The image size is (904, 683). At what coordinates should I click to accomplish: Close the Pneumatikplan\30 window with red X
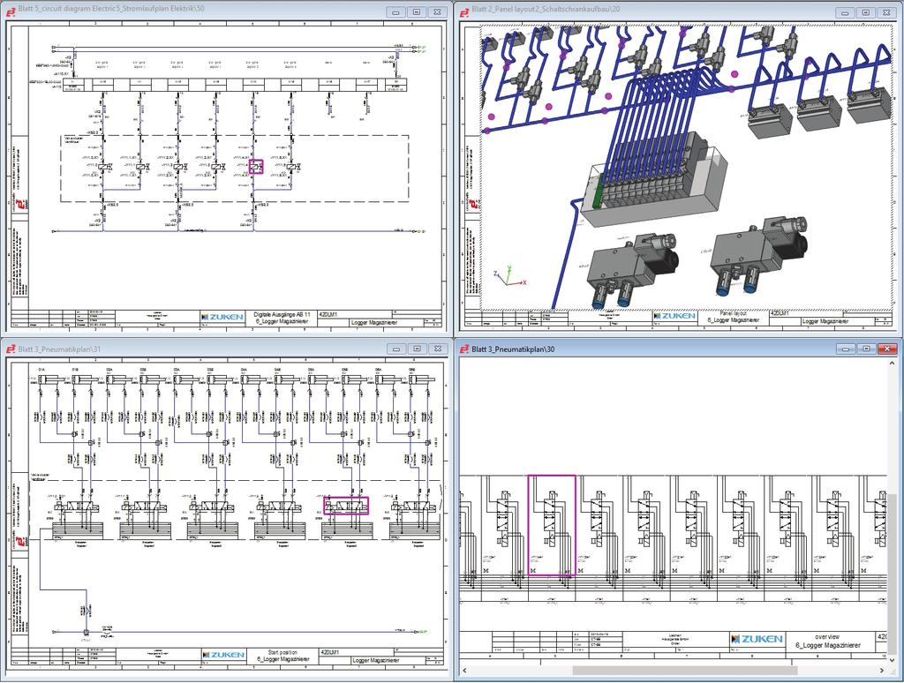click(888, 349)
